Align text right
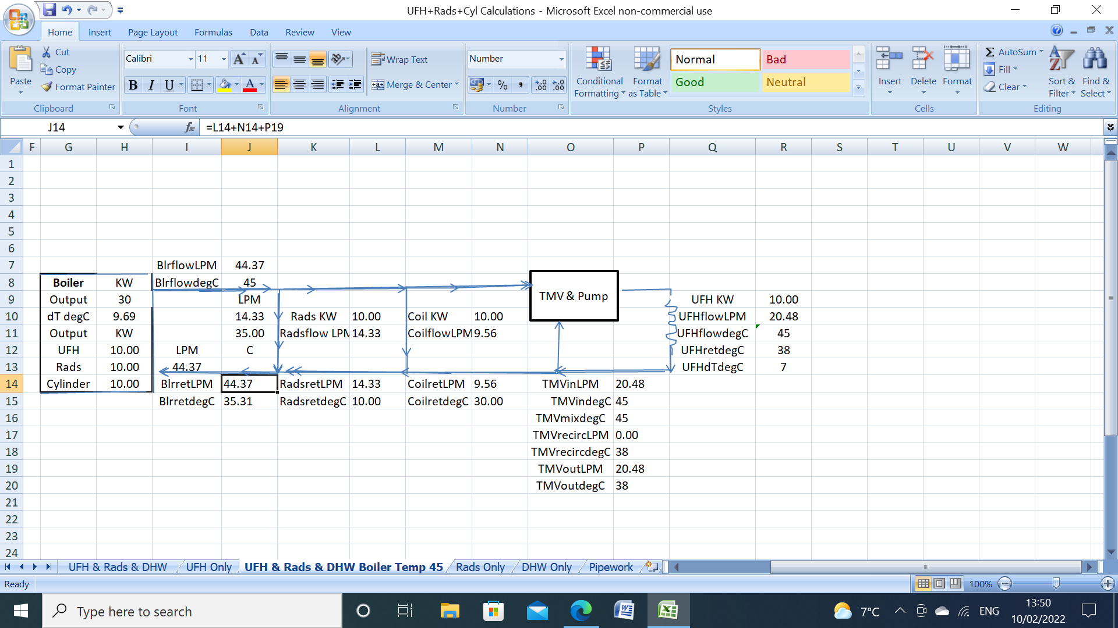 pos(317,85)
